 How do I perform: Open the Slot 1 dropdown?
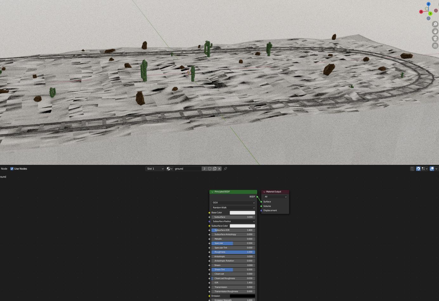(155, 169)
